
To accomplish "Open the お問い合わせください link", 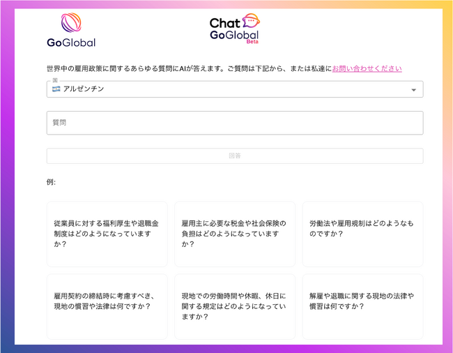I will tap(367, 68).
